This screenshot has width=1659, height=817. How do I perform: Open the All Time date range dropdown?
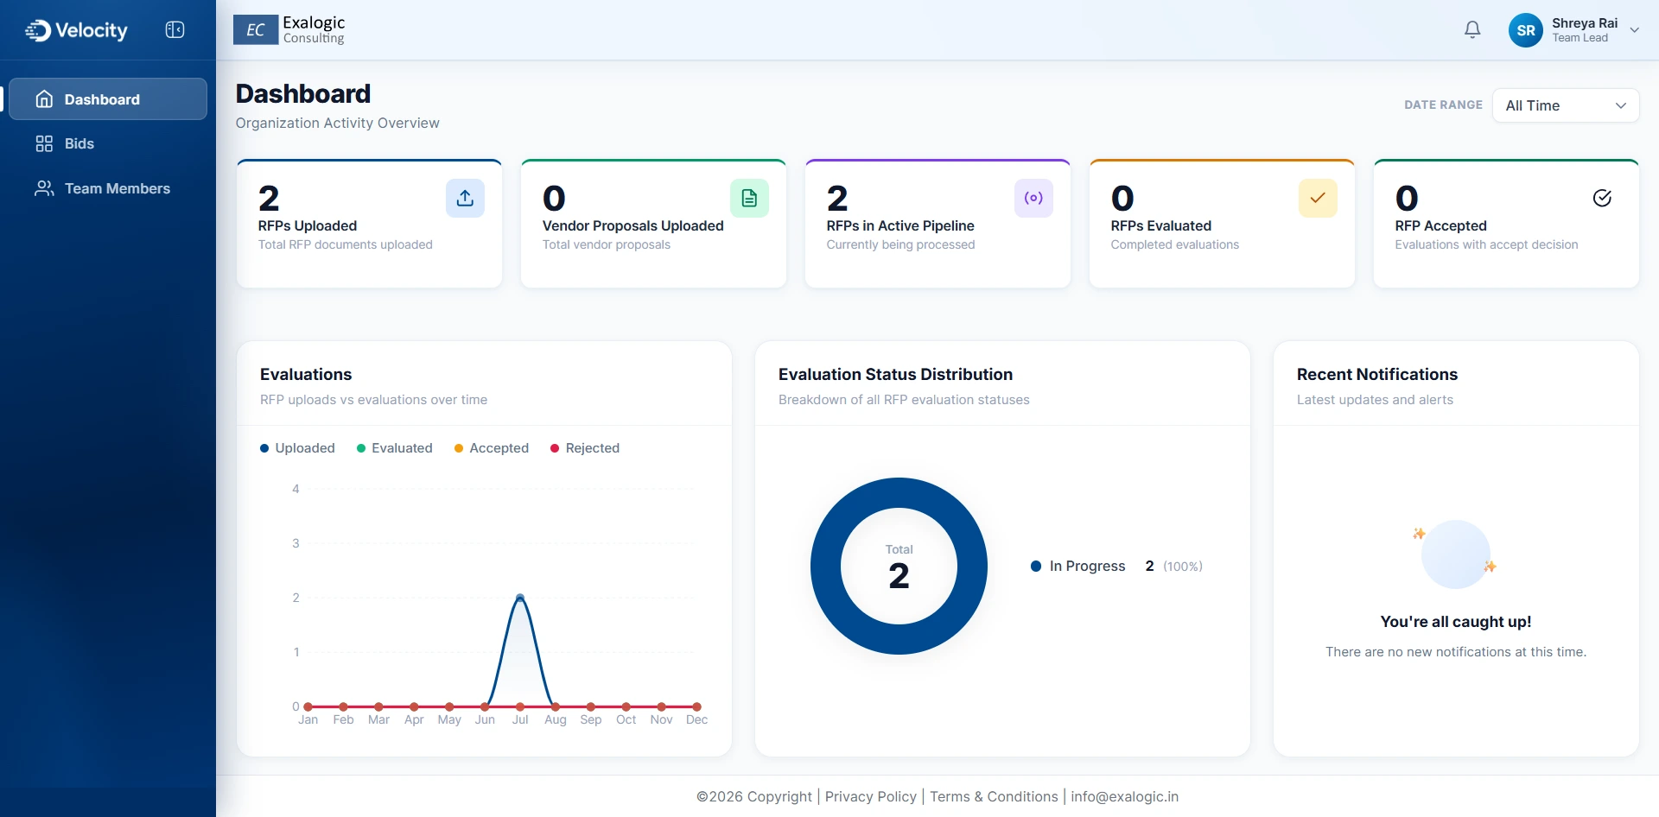1566,105
